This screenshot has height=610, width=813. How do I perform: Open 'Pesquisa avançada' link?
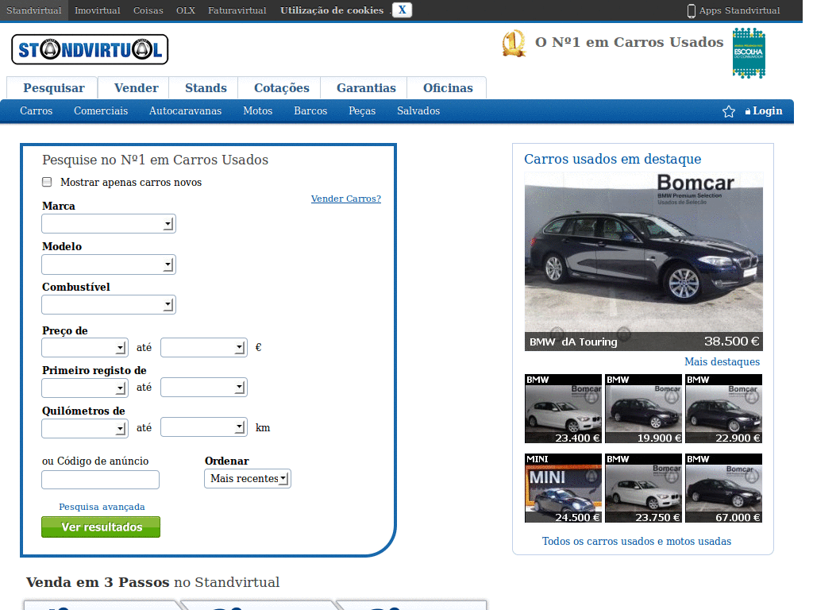click(x=102, y=507)
